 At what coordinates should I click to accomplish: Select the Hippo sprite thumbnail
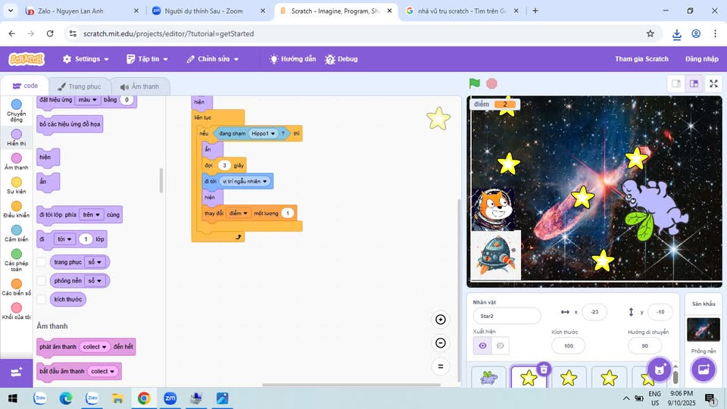point(488,377)
